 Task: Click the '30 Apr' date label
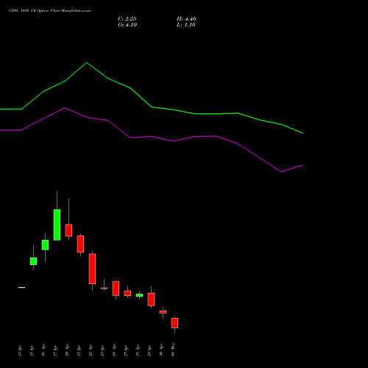pos(161,350)
